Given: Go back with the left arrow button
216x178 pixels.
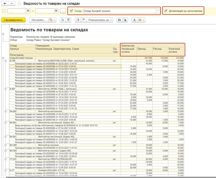Looking at the screenshot, I should pyautogui.click(x=5, y=3).
